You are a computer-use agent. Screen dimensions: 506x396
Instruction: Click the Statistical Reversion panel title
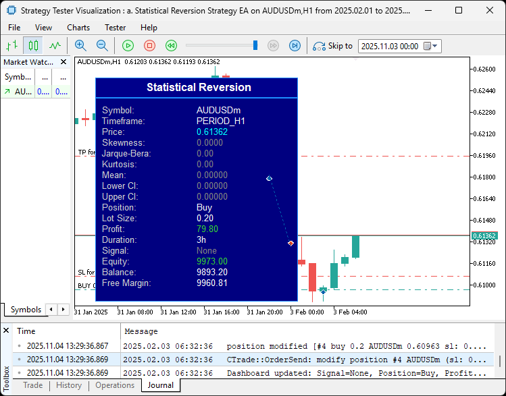199,87
